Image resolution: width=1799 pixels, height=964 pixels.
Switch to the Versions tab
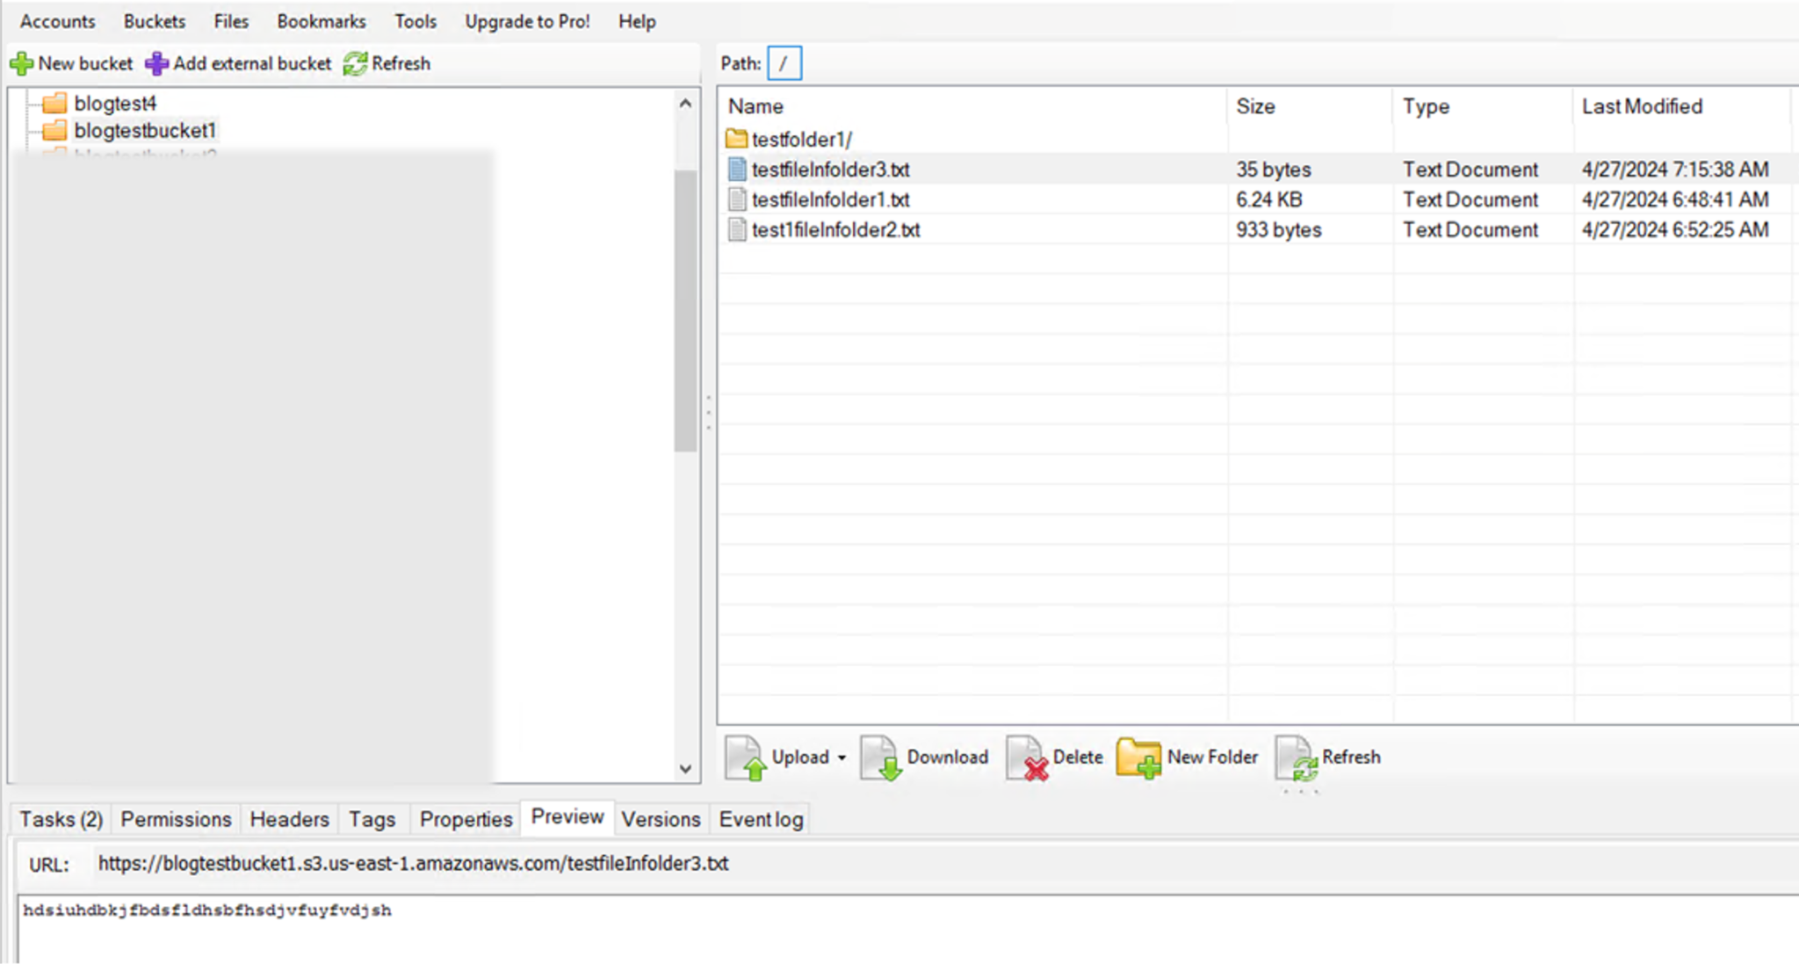[661, 819]
